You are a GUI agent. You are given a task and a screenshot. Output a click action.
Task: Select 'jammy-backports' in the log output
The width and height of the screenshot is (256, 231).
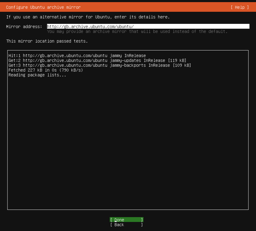pos(128,65)
